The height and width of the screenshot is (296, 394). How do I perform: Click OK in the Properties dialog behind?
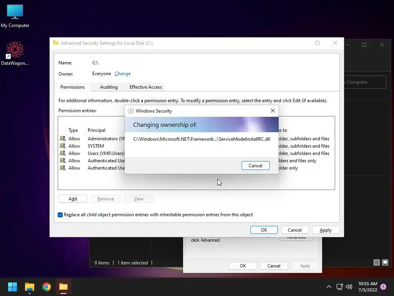click(243, 266)
